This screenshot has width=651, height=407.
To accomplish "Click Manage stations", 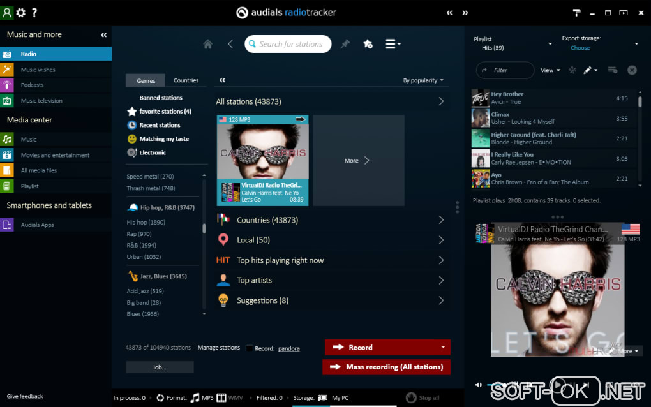I will click(219, 348).
